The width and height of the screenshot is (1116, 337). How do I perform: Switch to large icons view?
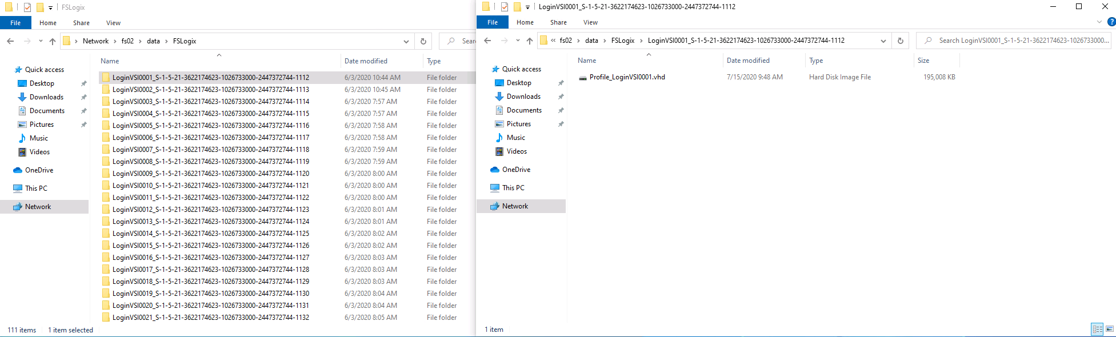[1110, 329]
